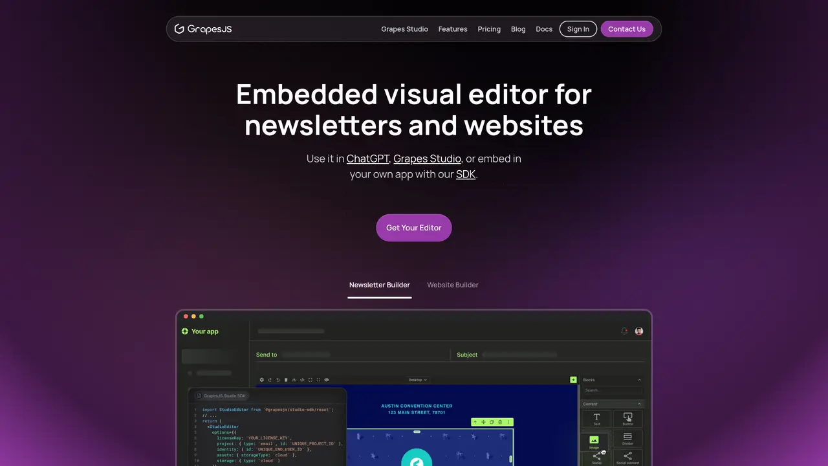
Task: Open the Blog nav item
Action: 518,29
